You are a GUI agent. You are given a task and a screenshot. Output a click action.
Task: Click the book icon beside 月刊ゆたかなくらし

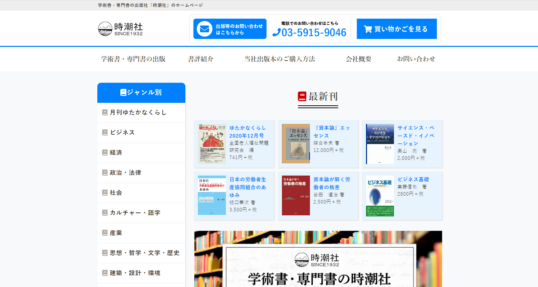tap(105, 113)
